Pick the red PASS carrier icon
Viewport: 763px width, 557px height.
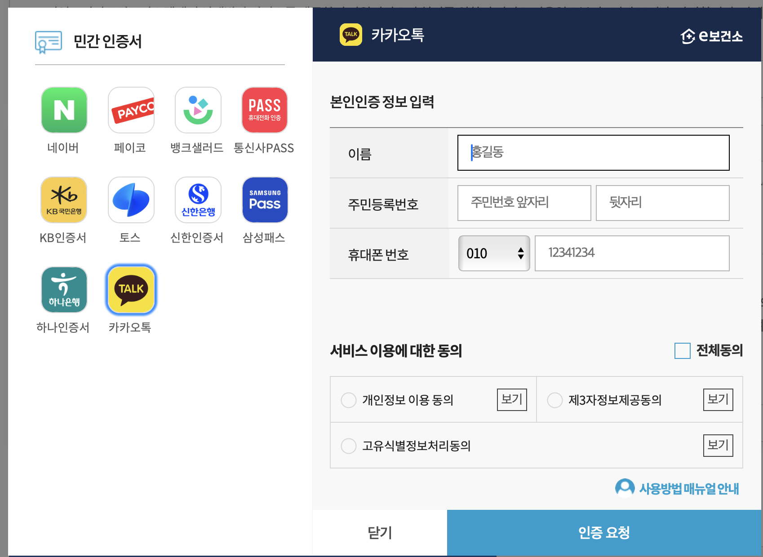click(x=265, y=110)
